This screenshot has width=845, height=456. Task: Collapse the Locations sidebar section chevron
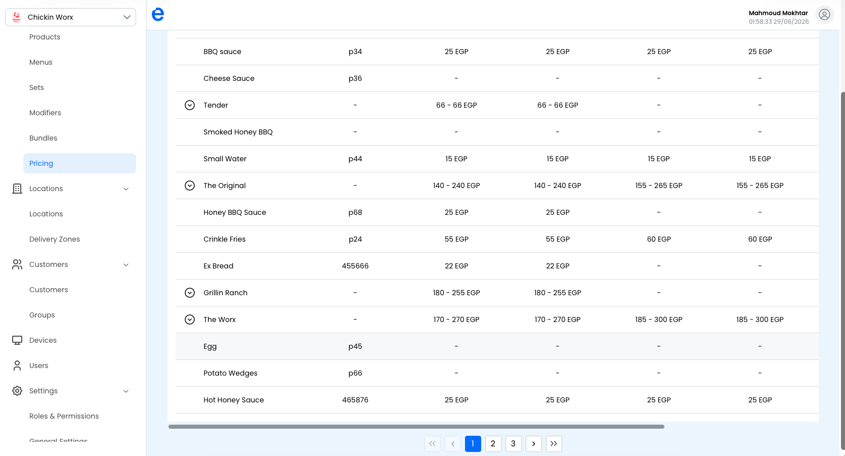point(126,189)
